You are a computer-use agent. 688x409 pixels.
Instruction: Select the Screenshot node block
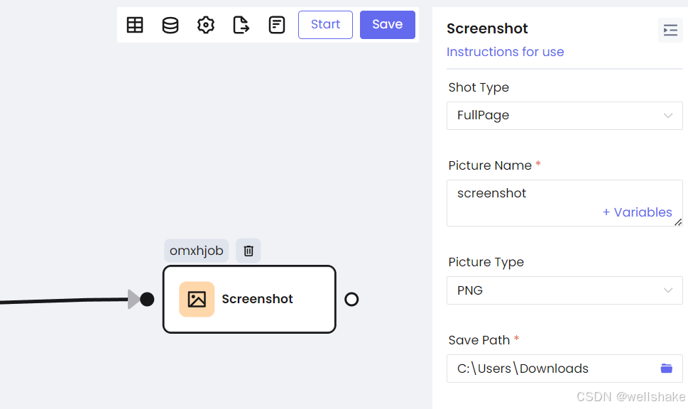click(249, 299)
